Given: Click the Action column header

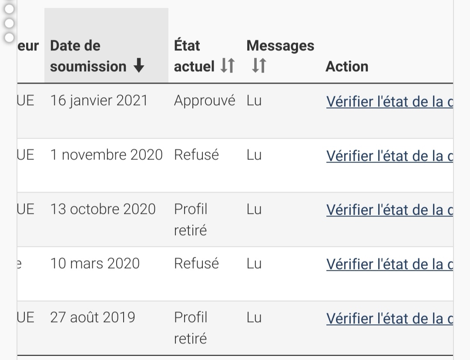Looking at the screenshot, I should pos(347,67).
